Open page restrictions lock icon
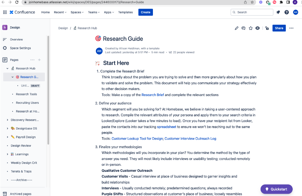 [x=267, y=28]
